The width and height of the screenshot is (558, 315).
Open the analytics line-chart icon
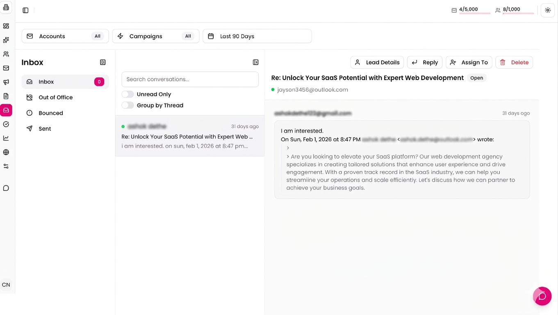[x=6, y=138]
